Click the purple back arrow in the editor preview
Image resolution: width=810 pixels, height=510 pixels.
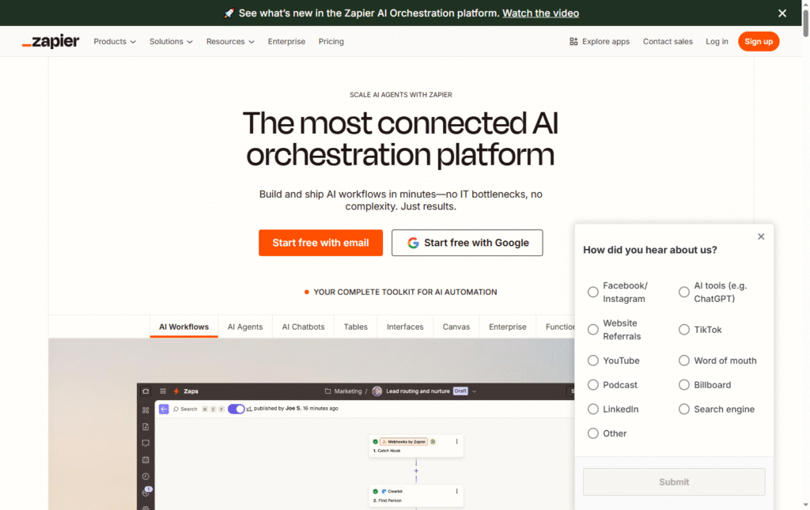(x=164, y=409)
